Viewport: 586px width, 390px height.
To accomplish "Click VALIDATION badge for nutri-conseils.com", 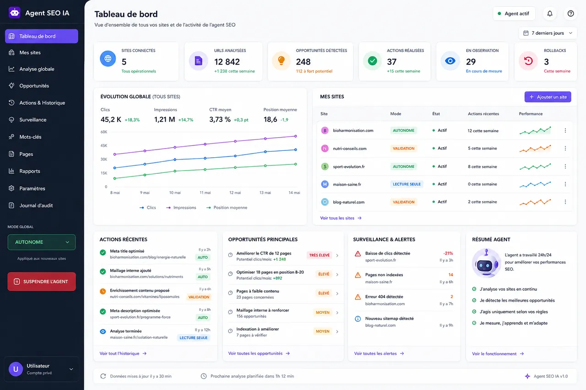I will point(403,149).
